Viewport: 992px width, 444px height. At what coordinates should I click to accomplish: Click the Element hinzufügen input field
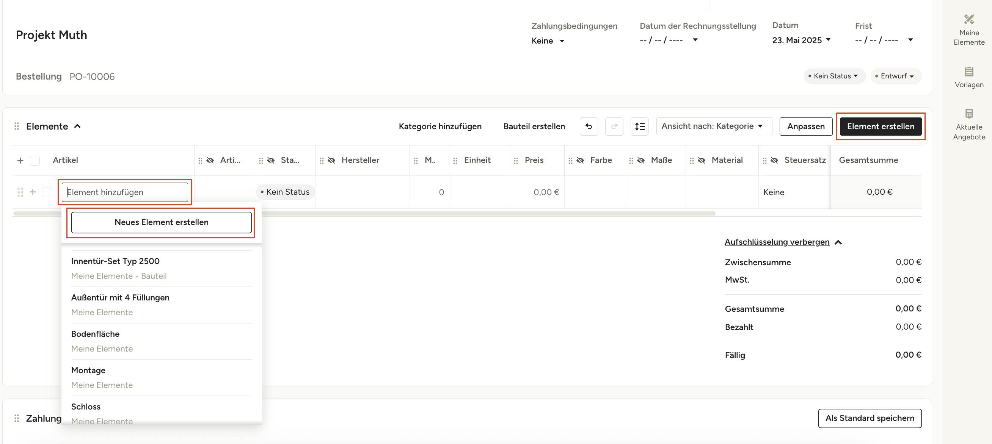click(125, 192)
